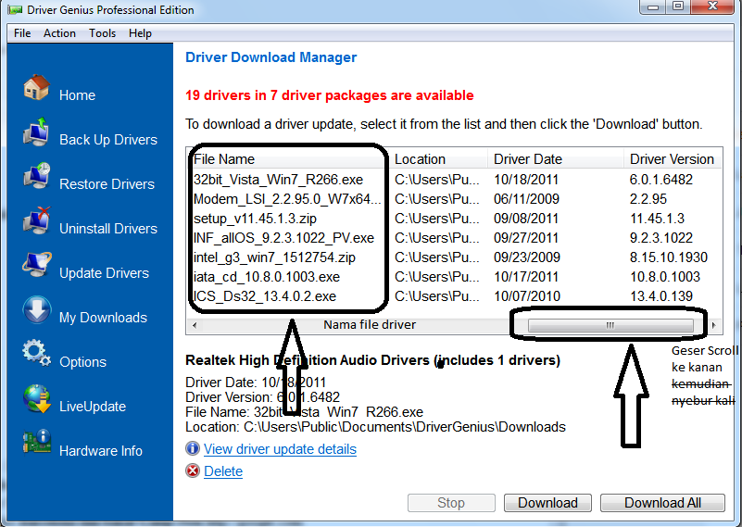Viewport: 742px width, 527px height.
Task: Minimize the Driver Genius window
Action: tap(654, 6)
